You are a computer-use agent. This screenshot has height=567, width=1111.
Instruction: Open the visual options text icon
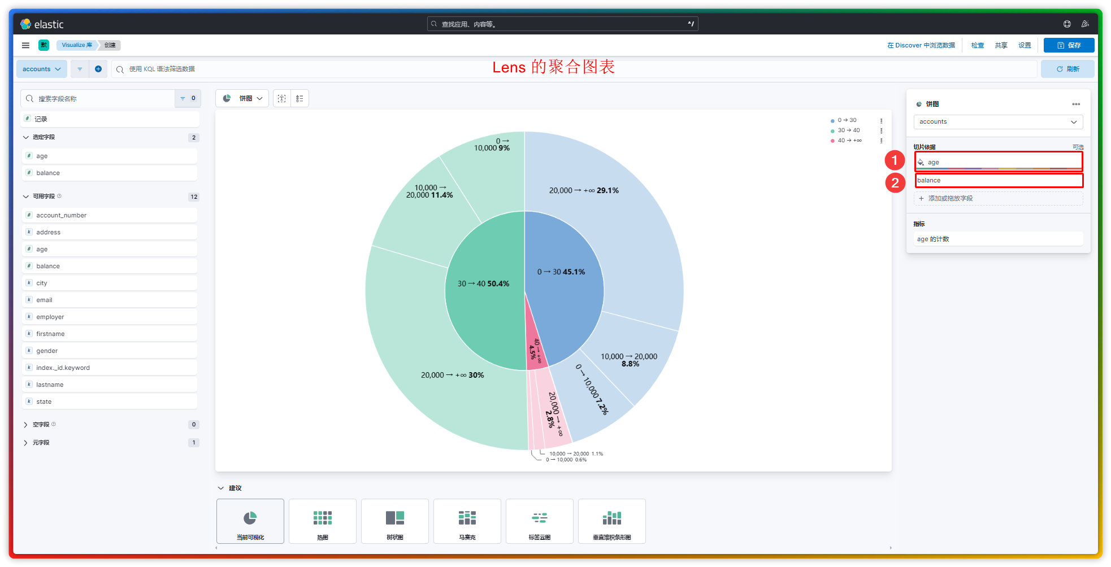pos(282,98)
